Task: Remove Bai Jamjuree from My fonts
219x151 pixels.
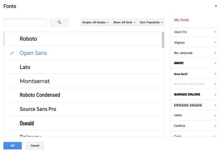Action: [215, 53]
